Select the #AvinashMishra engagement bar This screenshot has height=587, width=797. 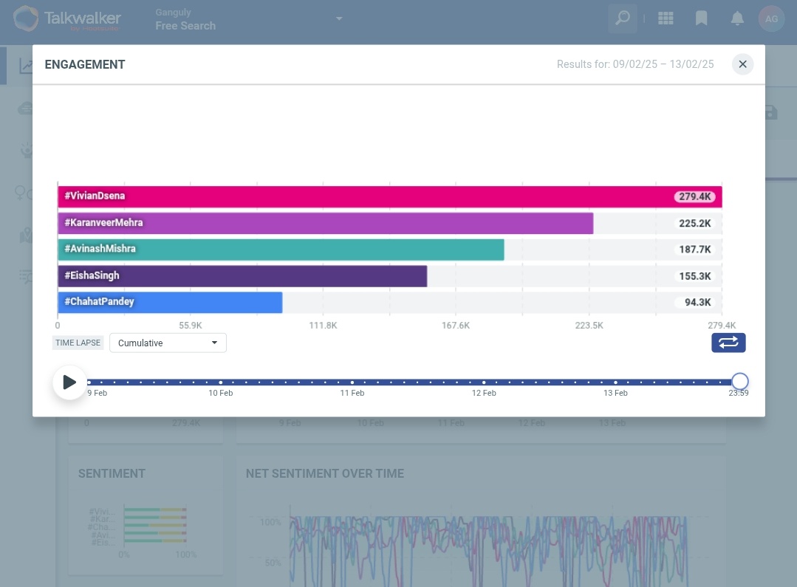pos(281,250)
